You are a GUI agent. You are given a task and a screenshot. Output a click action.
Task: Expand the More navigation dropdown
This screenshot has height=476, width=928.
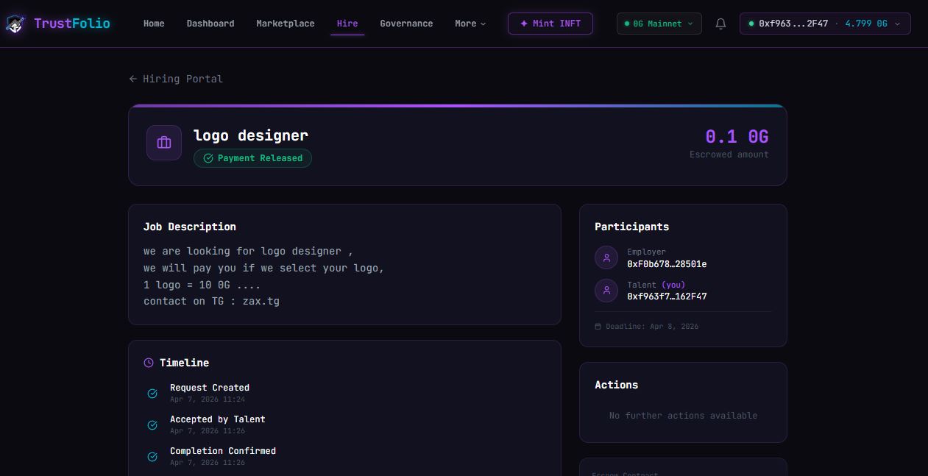point(470,24)
